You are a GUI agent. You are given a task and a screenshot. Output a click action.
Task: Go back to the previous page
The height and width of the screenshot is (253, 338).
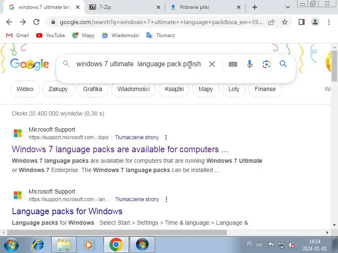[9, 22]
